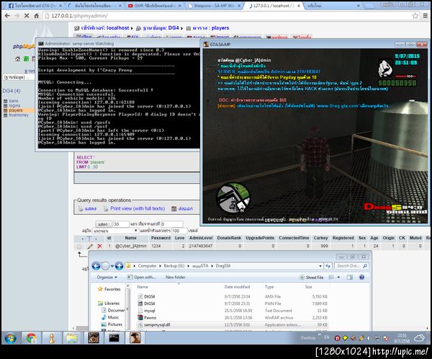Screen dimensions: 432x359
Task: Expand view options arrow in Explorer toolbar
Action: point(338,277)
